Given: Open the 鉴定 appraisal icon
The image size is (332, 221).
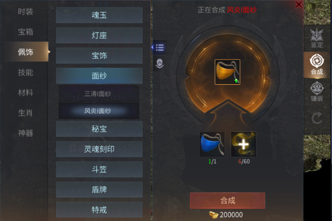Looking at the screenshot, I should click(317, 38).
